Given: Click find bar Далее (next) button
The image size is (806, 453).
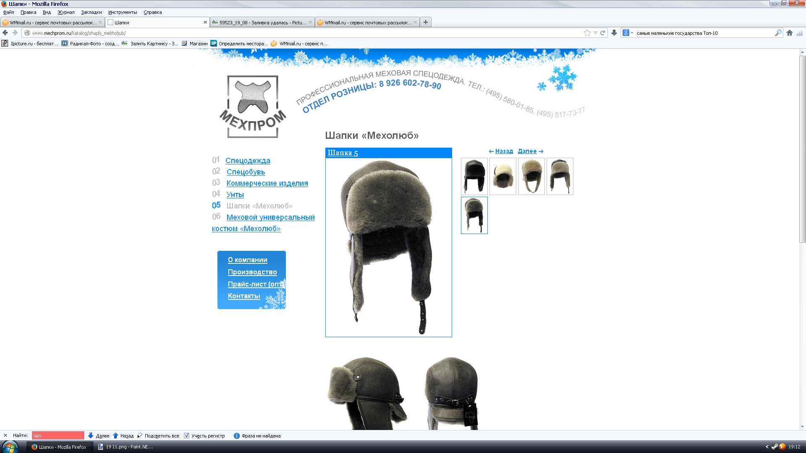Looking at the screenshot, I should tap(99, 435).
